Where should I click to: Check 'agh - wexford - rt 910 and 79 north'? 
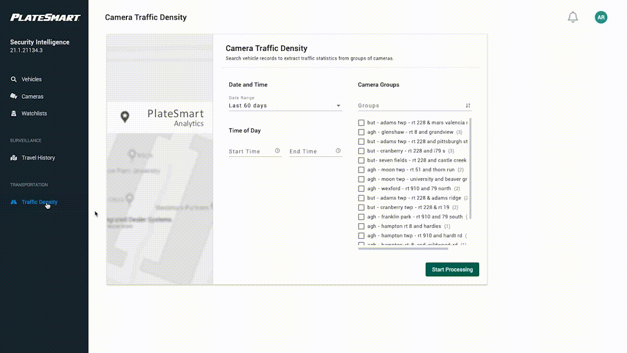361,189
